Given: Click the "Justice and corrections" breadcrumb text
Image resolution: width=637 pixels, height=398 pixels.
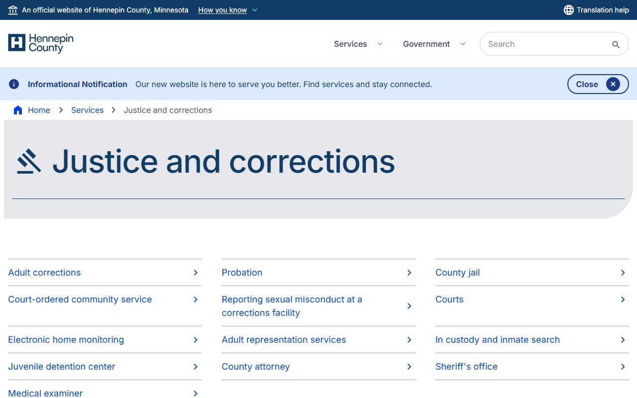Looking at the screenshot, I should point(168,110).
